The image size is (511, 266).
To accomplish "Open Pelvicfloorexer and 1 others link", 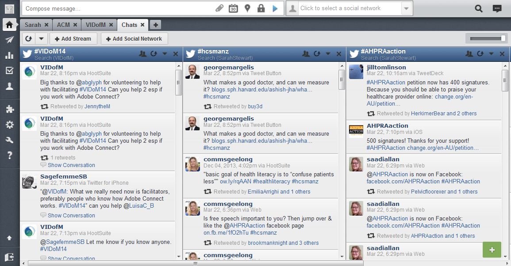I will [x=444, y=192].
